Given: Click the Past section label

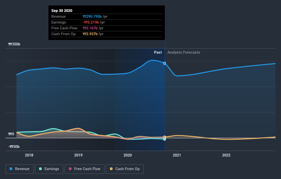Looking at the screenshot, I should click(x=158, y=52).
